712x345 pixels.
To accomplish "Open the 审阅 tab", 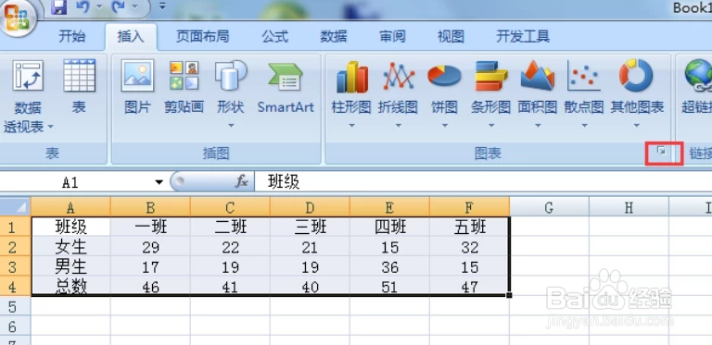I will [392, 37].
